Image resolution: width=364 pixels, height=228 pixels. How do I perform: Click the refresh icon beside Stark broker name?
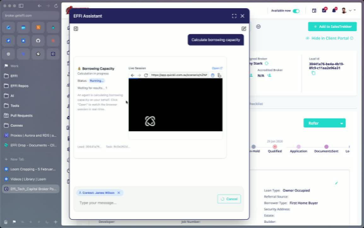pos(267,63)
